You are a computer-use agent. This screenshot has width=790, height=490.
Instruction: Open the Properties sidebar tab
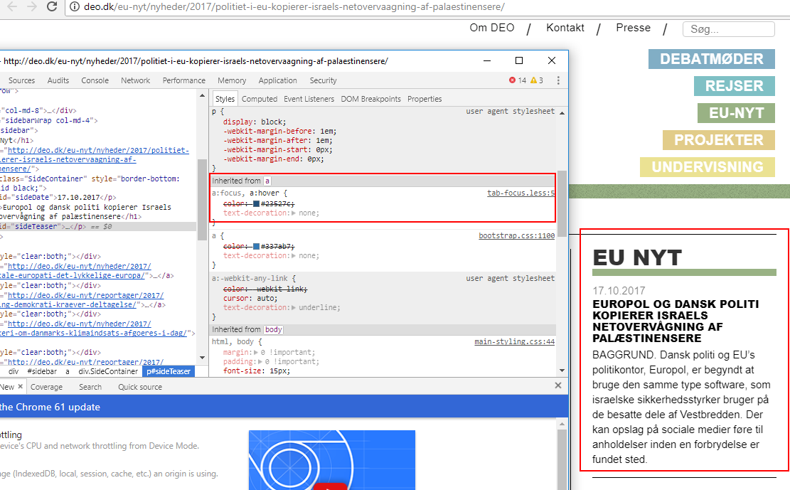[x=425, y=100]
